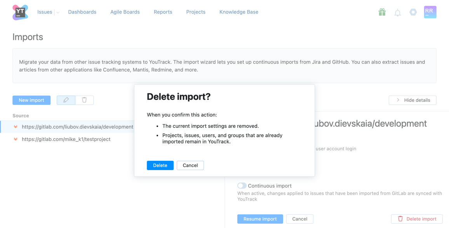Enable the Continuous import toggle
449x228 pixels.
(x=242, y=186)
